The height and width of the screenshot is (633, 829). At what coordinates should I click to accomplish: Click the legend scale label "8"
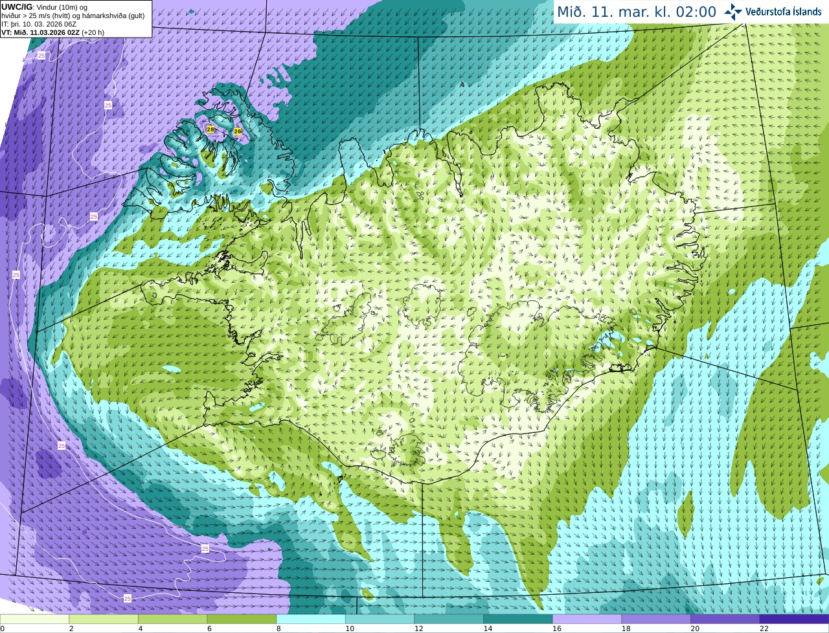coord(278,628)
